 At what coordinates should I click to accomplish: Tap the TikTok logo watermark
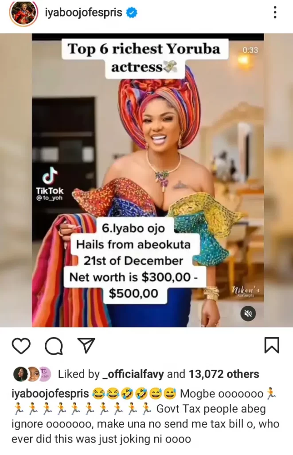(x=50, y=181)
